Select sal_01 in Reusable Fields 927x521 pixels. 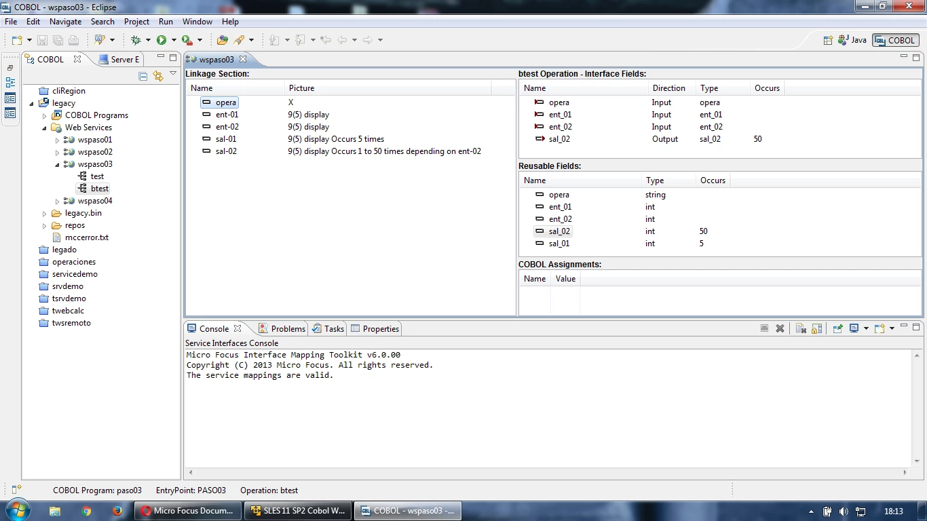pos(559,244)
